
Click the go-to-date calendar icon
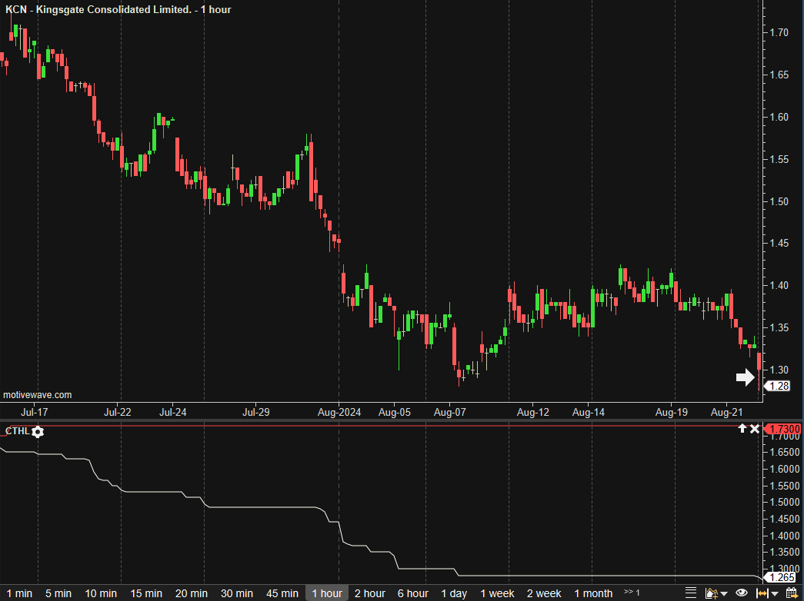click(x=790, y=593)
